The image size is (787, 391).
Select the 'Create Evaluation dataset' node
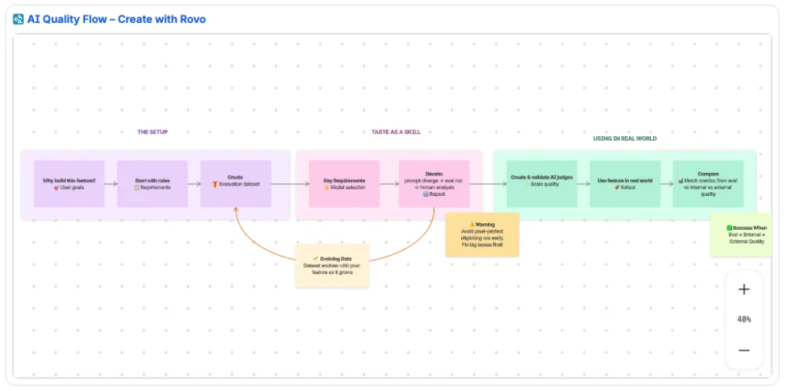pos(235,184)
